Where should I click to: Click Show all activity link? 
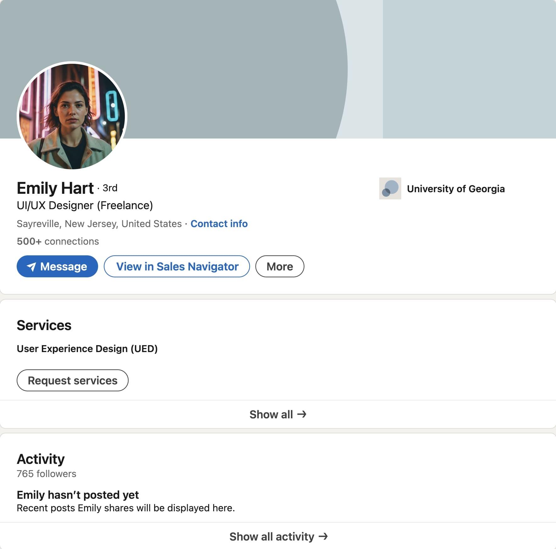click(278, 536)
